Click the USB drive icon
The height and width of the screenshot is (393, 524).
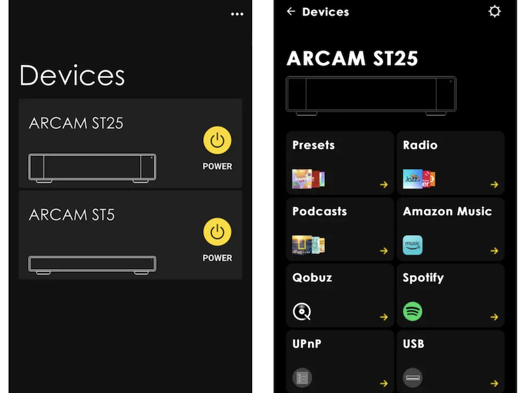[413, 378]
